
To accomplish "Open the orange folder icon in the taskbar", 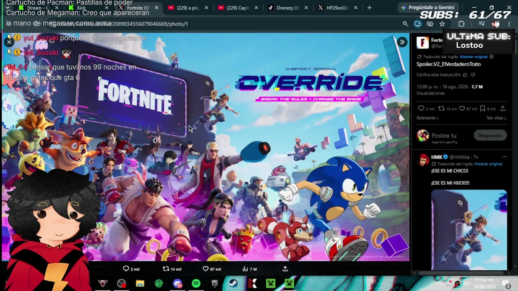I will click(x=140, y=284).
